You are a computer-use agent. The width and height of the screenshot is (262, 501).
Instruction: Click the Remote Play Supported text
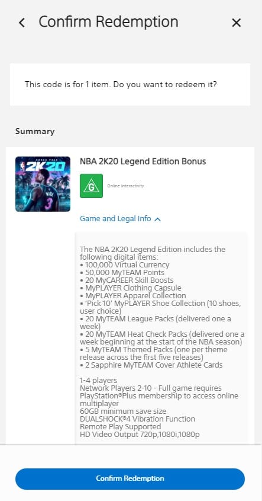point(121,426)
